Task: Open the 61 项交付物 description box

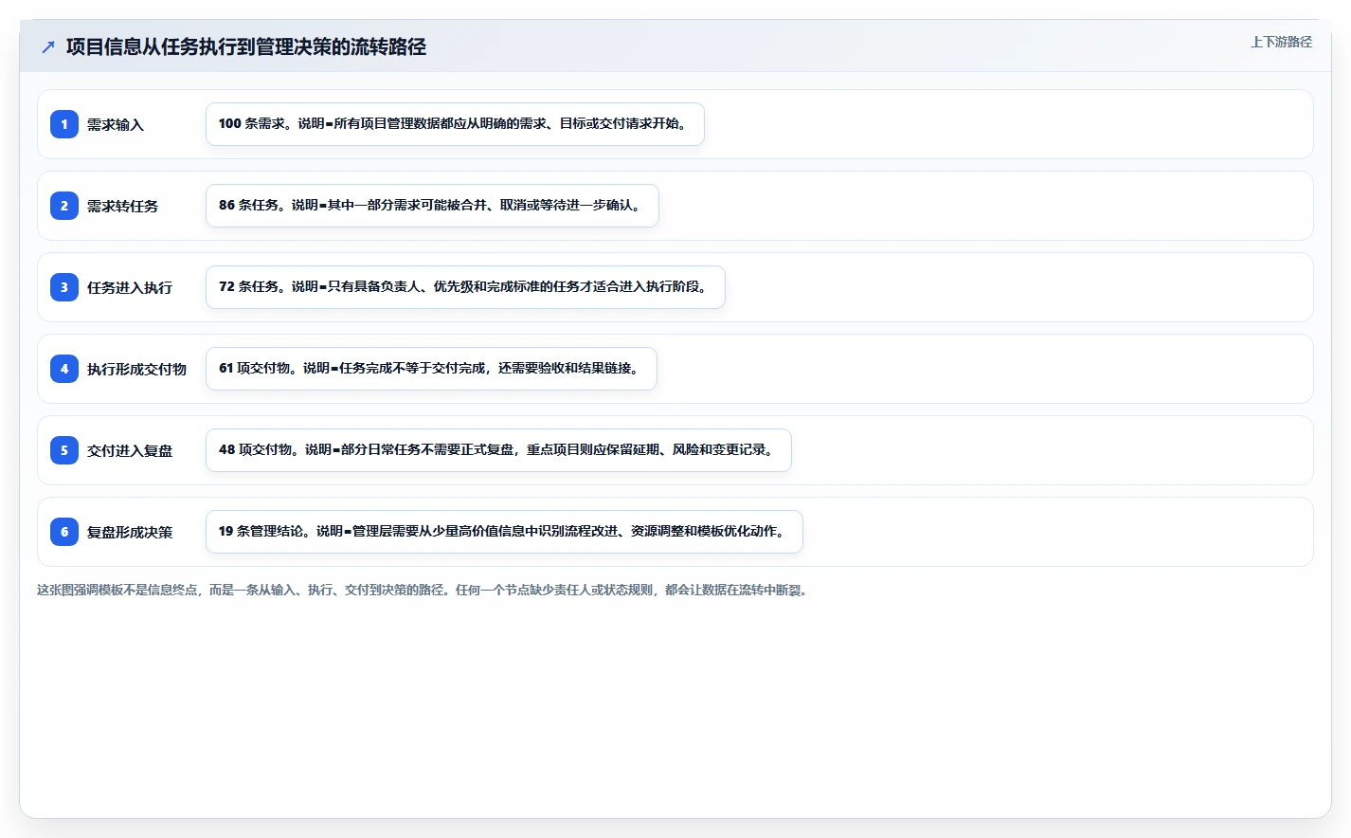Action: pyautogui.click(x=431, y=369)
